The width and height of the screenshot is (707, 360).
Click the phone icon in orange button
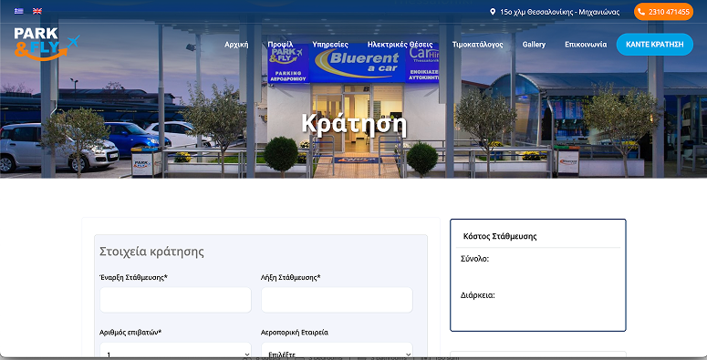(641, 12)
